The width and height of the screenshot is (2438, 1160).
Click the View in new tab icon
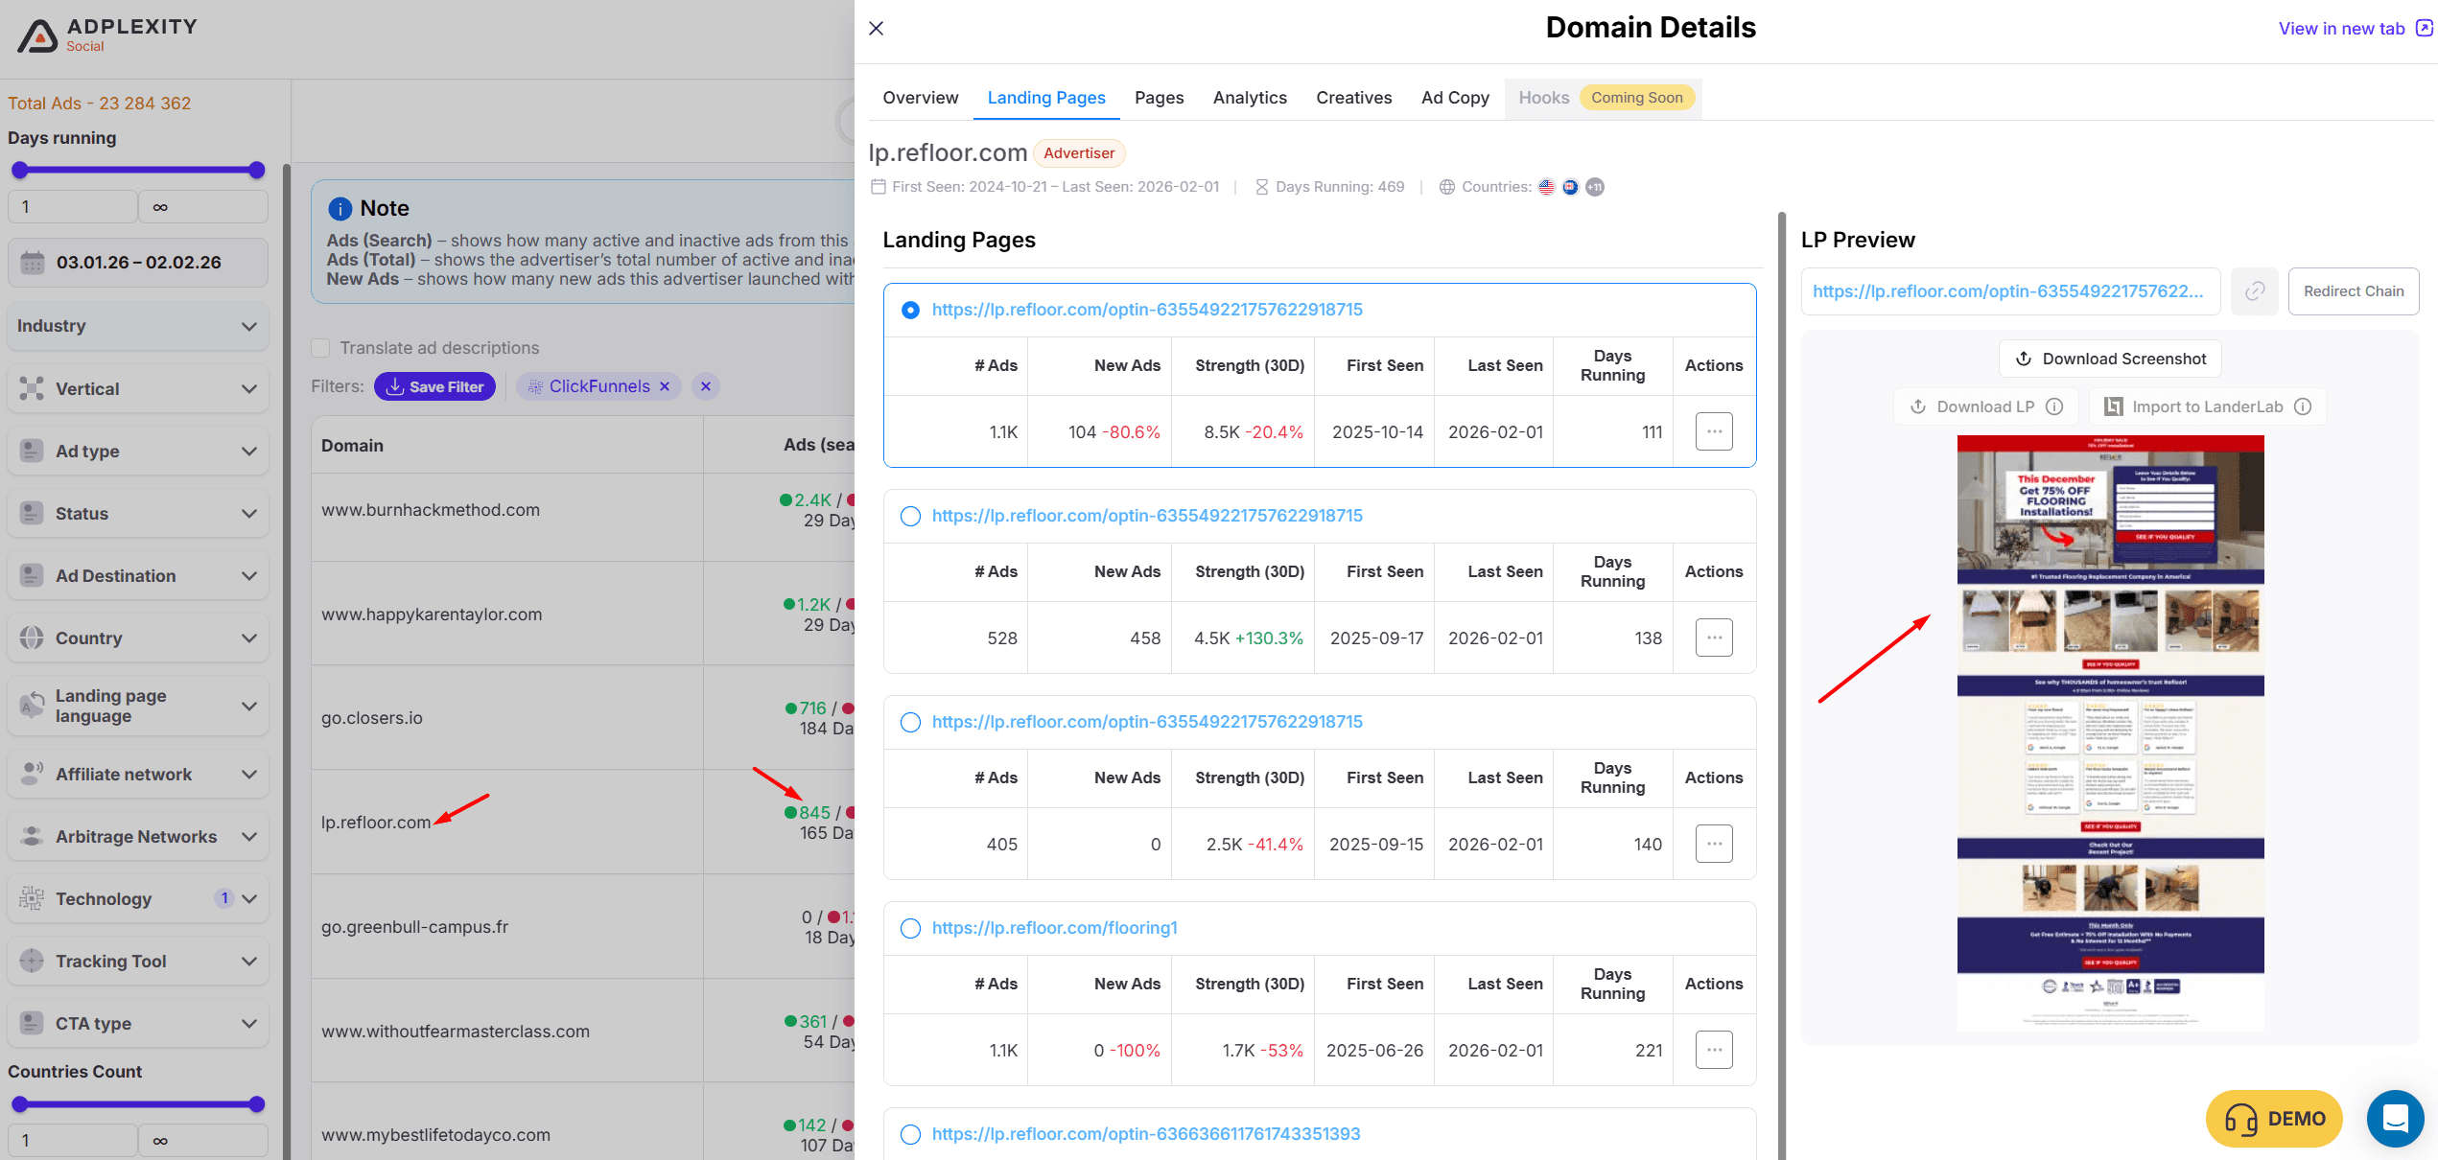[2424, 28]
